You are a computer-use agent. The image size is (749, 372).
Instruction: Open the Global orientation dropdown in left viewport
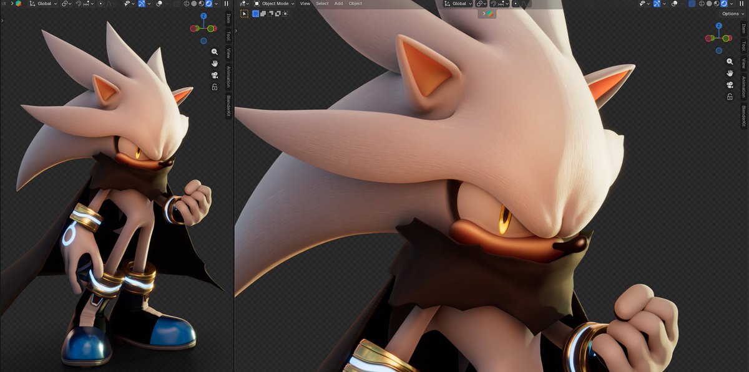[x=44, y=4]
